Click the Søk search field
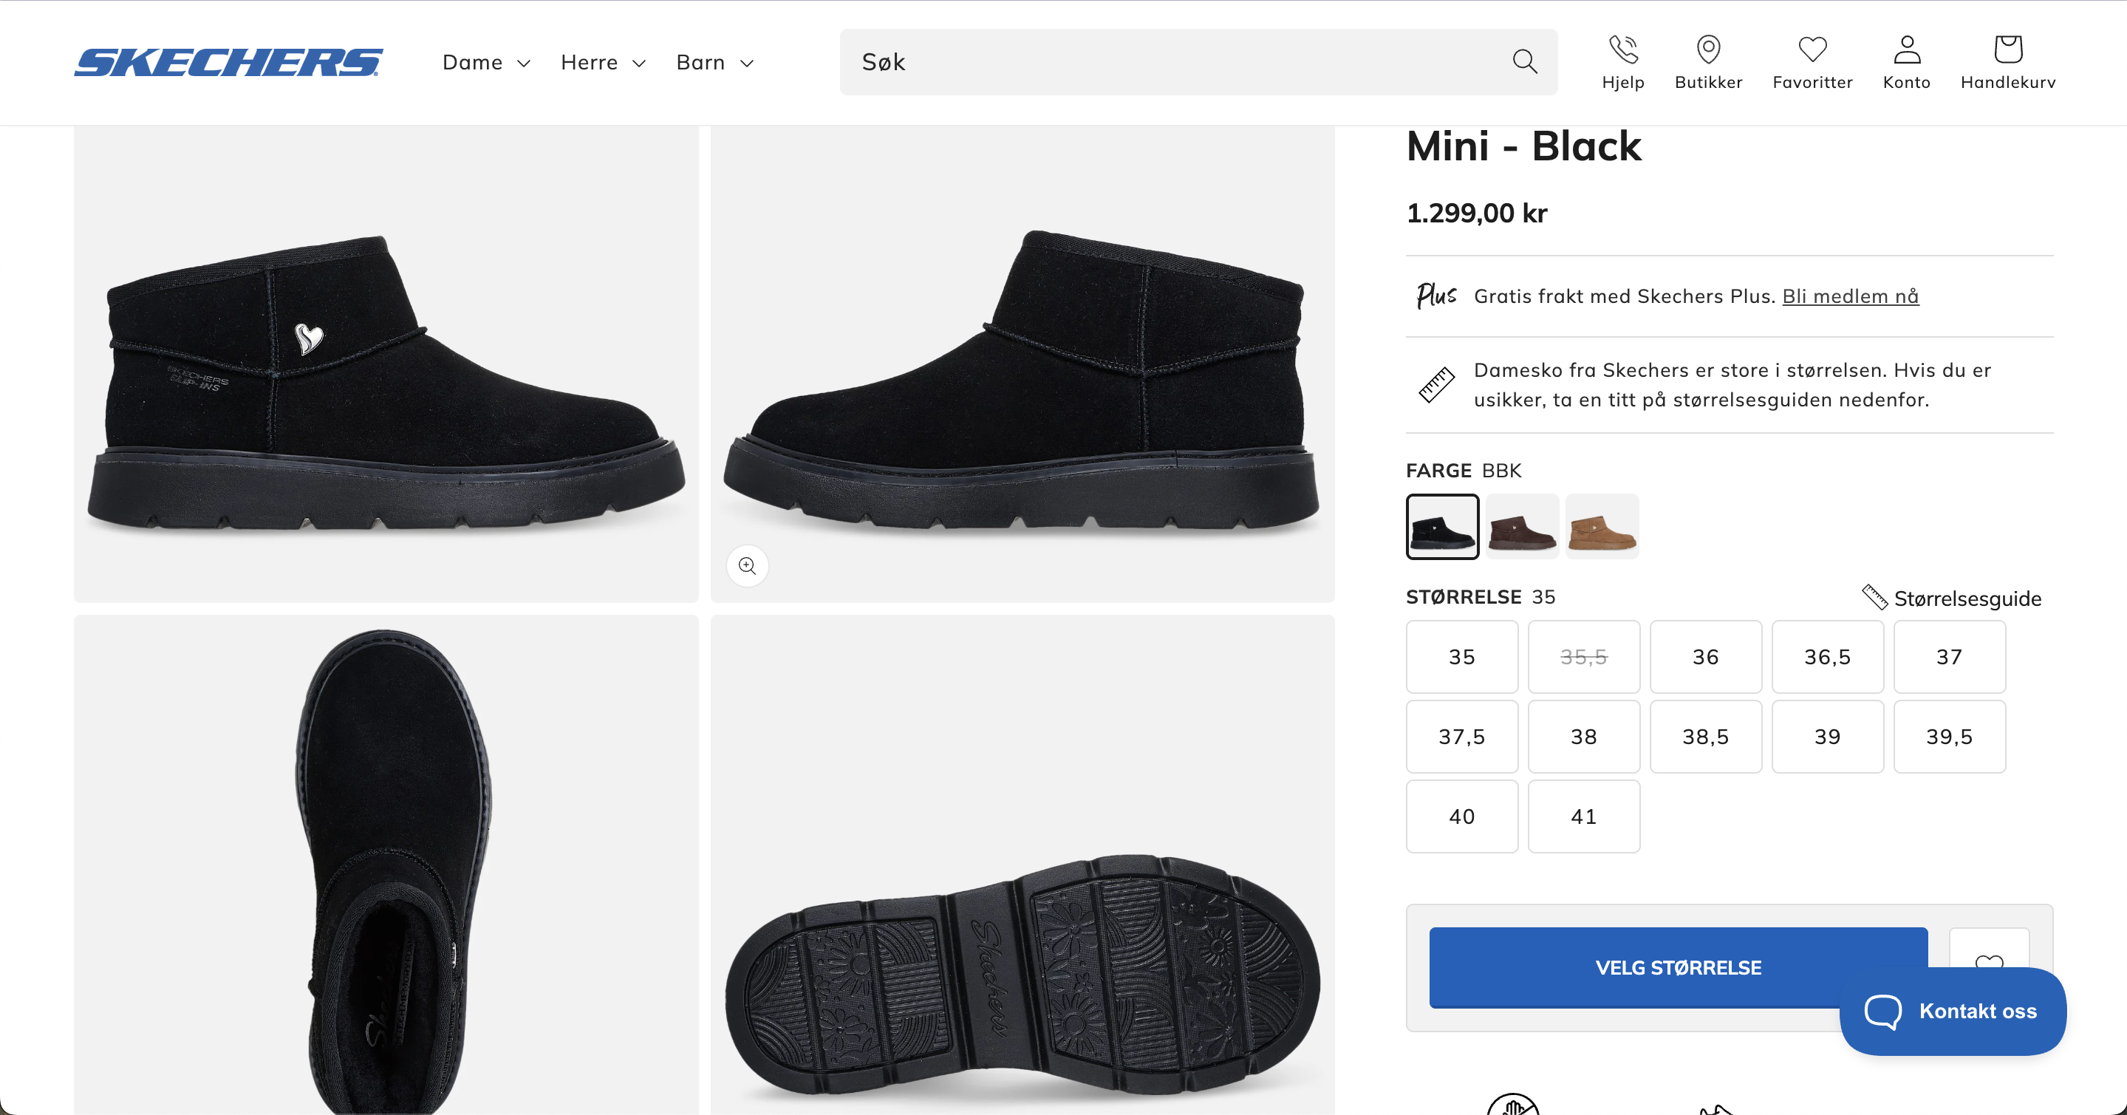 (1172, 63)
